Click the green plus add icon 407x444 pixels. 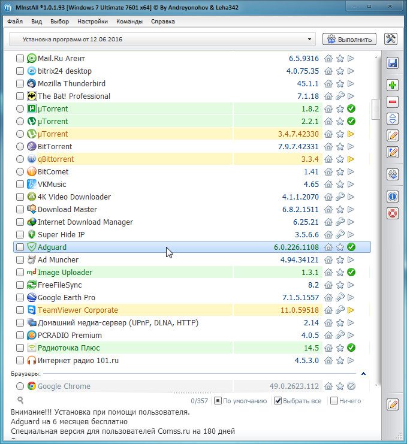[x=393, y=85]
